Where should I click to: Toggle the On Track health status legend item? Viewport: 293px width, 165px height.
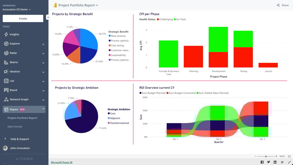pyautogui.click(x=181, y=19)
